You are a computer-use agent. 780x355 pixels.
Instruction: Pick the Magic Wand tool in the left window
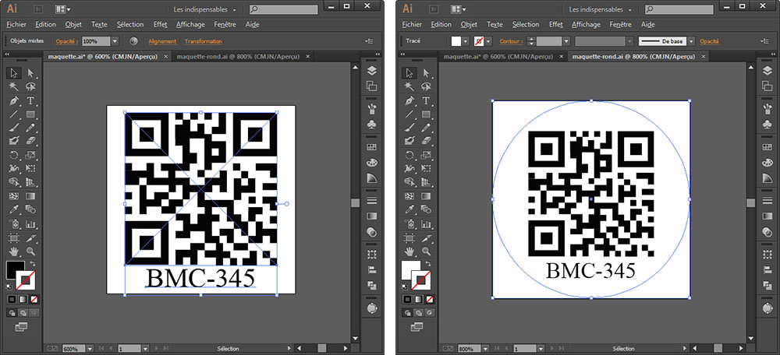(x=14, y=87)
